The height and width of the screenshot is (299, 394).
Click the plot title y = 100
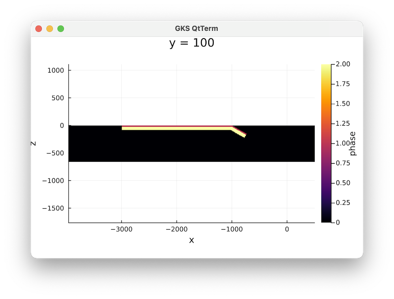click(191, 43)
